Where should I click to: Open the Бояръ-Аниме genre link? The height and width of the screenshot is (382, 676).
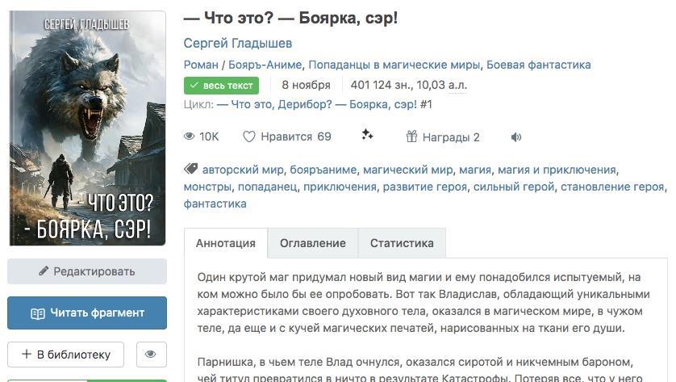pyautogui.click(x=265, y=65)
